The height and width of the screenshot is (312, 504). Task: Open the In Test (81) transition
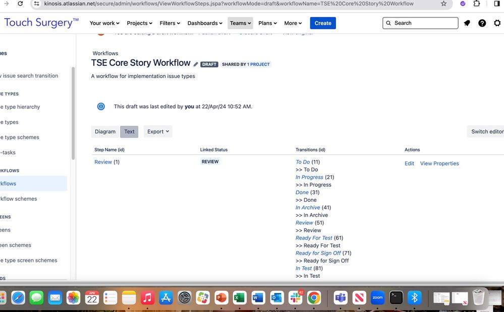[x=304, y=268]
